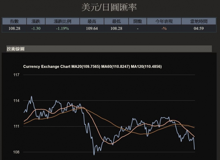Viewport: 220px width, 160px height.
Task: Click the 108.28 index value
Action: pos(14,28)
